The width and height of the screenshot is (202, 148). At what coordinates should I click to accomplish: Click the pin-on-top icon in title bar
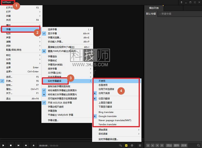pyautogui.click(x=181, y=2)
